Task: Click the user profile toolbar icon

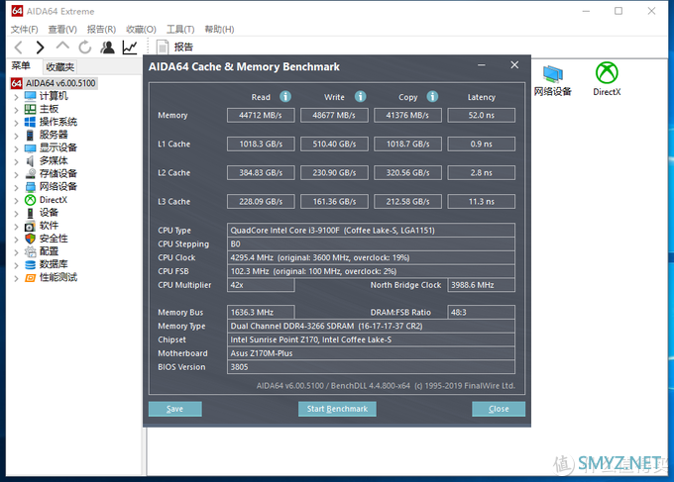Action: 107,48
